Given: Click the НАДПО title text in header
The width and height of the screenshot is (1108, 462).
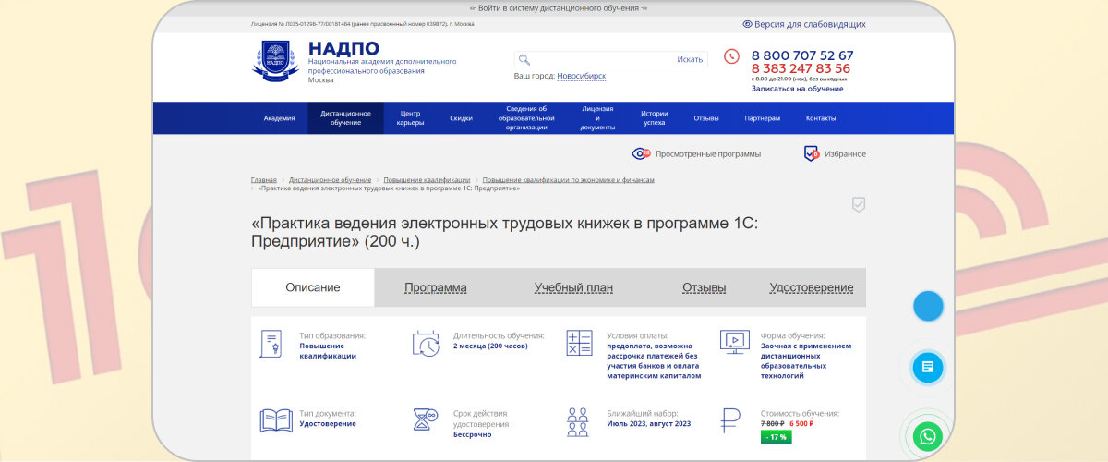Looking at the screenshot, I should [343, 48].
